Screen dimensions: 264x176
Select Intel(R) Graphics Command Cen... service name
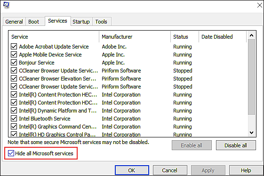point(58,127)
